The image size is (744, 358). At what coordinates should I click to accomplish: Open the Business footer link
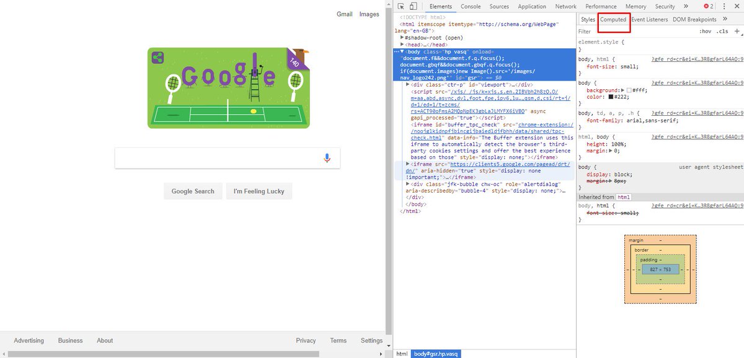click(70, 341)
